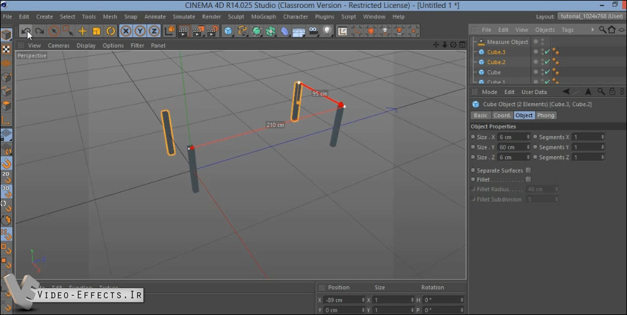Switch to Basic tab
The image size is (627, 315).
[x=480, y=115]
